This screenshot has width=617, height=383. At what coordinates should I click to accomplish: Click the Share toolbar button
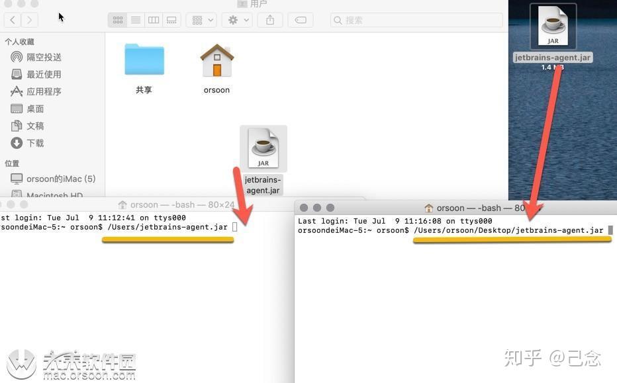pyautogui.click(x=270, y=20)
